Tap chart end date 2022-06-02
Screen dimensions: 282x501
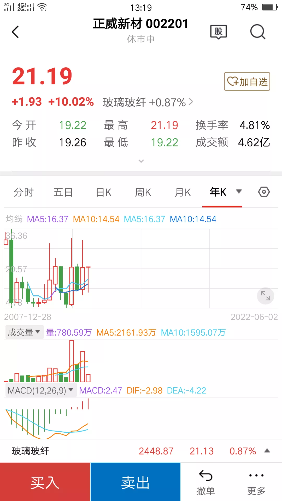tap(254, 317)
